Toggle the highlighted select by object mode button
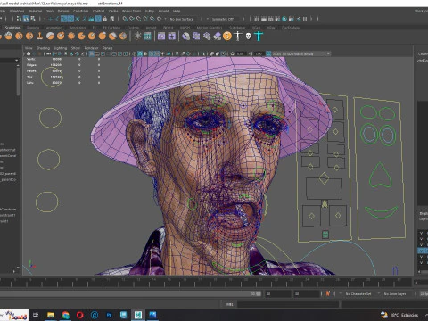The height and width of the screenshot is (321, 428). (26, 19)
